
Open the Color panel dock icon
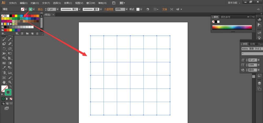pyautogui.click(x=259, y=20)
